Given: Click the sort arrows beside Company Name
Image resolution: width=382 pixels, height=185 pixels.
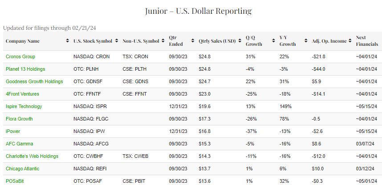Looking at the screenshot, I should coord(66,41).
